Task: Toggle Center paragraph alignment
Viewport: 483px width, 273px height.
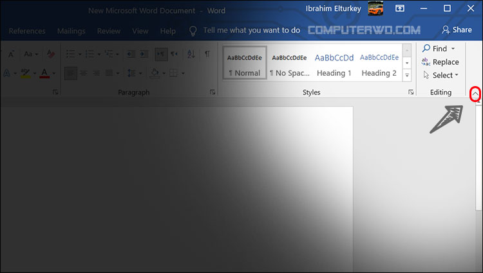Action: click(84, 73)
